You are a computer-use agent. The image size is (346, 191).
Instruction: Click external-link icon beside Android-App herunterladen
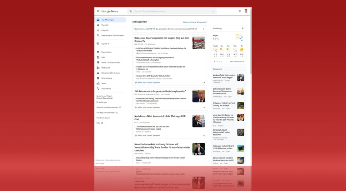coord(120,107)
